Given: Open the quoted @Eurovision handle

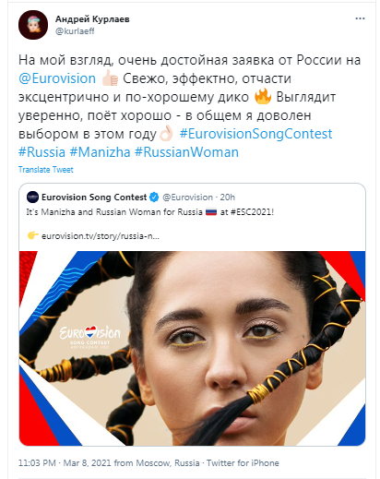Looking at the screenshot, I should (x=187, y=198).
